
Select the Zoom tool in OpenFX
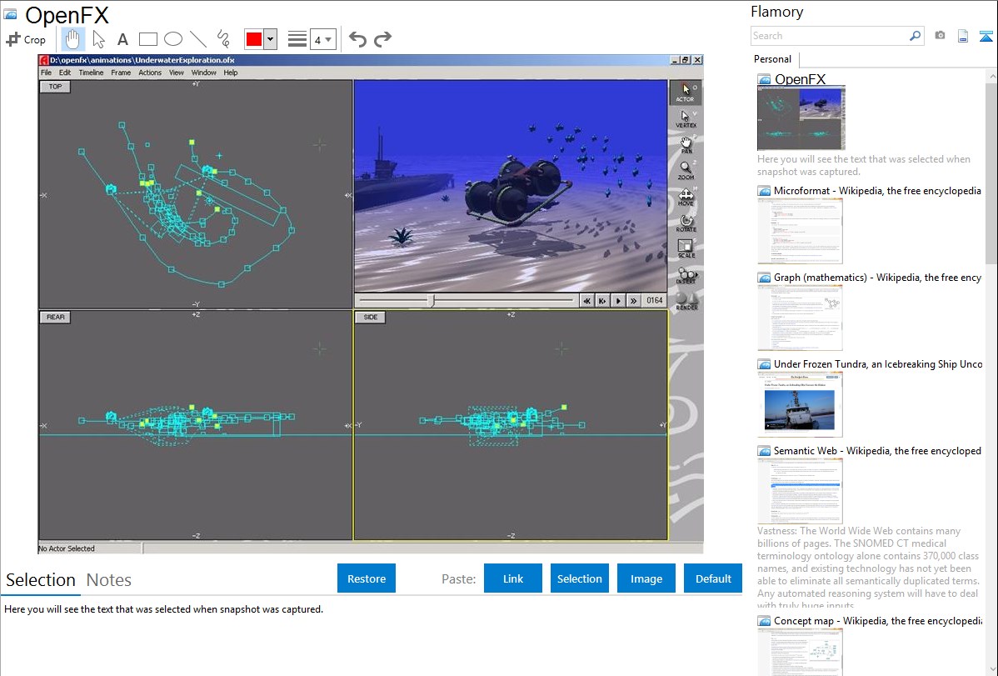click(x=686, y=171)
